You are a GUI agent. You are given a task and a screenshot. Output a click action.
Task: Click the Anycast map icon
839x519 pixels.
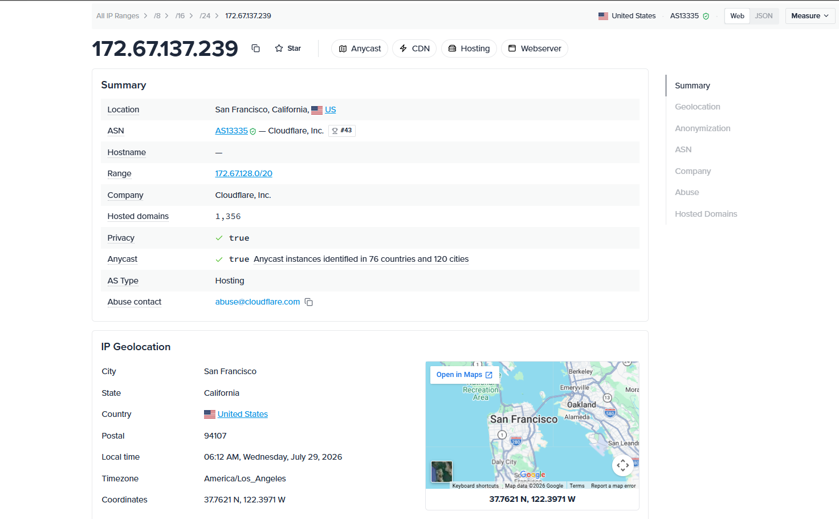pyautogui.click(x=343, y=48)
